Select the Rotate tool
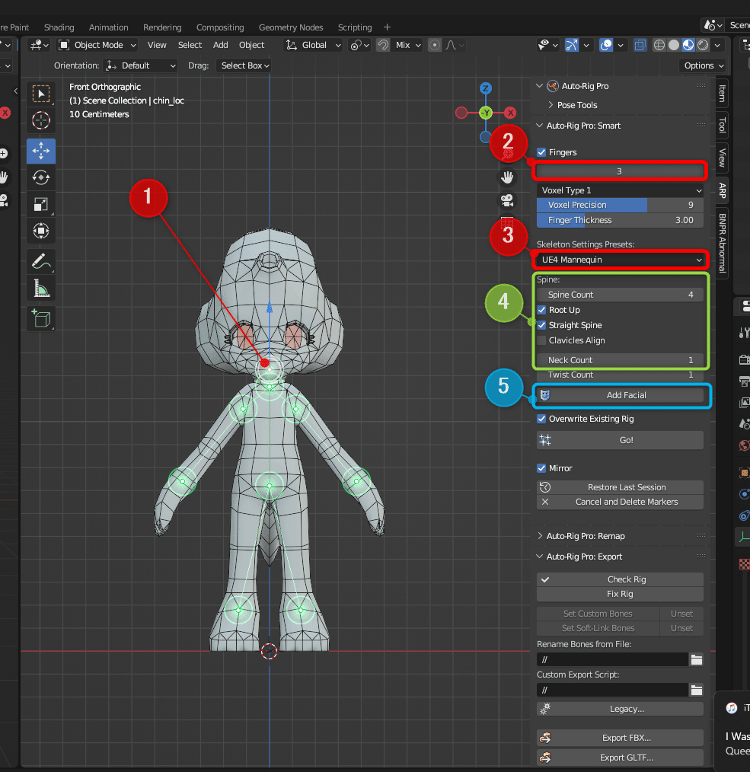This screenshot has width=750, height=772. [41, 177]
